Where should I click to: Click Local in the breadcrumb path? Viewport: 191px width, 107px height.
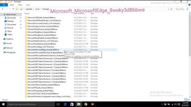[37, 9]
